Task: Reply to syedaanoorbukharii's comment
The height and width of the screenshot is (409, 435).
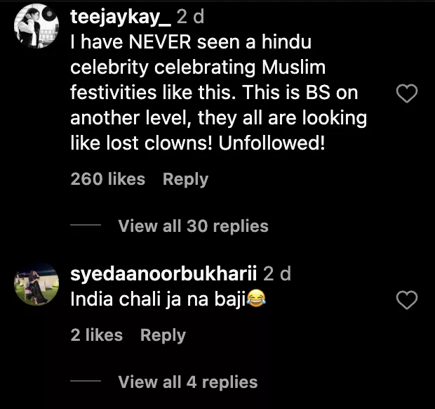Action: click(x=163, y=335)
